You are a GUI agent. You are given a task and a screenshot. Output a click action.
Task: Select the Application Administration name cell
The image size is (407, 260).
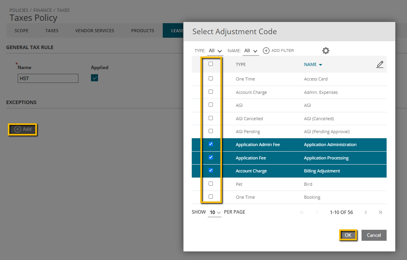[330, 145]
